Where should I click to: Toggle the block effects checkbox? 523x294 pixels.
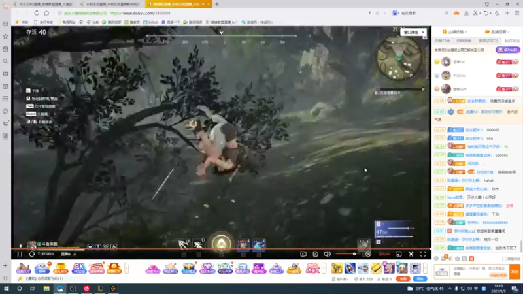504,259
